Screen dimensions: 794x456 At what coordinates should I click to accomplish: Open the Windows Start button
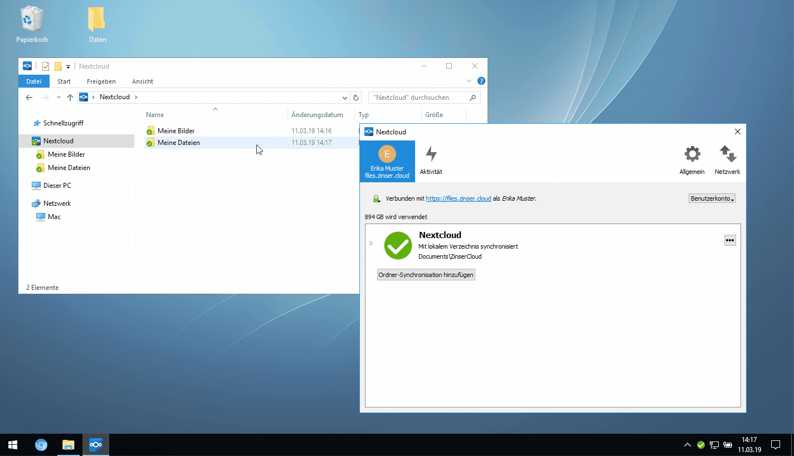point(13,445)
